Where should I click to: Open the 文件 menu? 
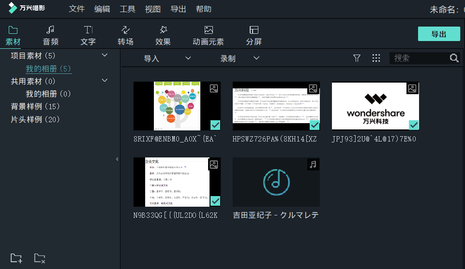pos(77,9)
